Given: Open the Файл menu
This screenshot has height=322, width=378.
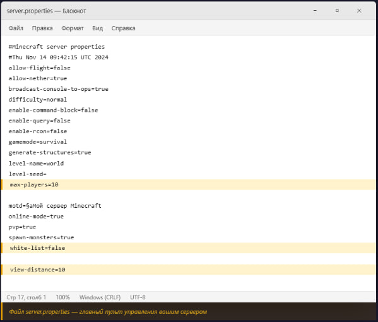Looking at the screenshot, I should (x=16, y=28).
